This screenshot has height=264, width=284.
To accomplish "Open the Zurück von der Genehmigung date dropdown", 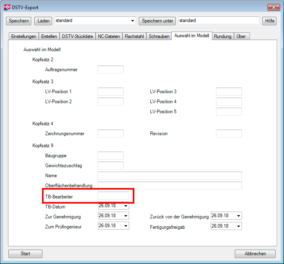I will click(x=238, y=216).
